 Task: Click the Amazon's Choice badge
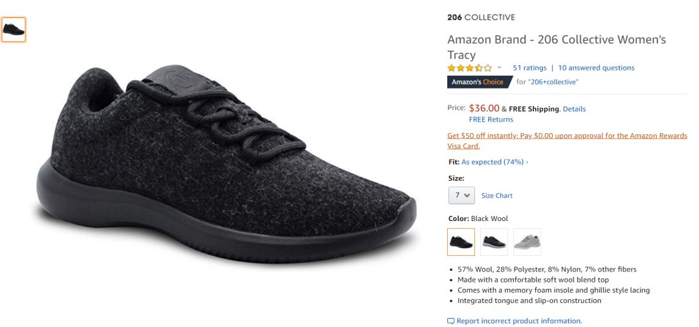tap(480, 82)
